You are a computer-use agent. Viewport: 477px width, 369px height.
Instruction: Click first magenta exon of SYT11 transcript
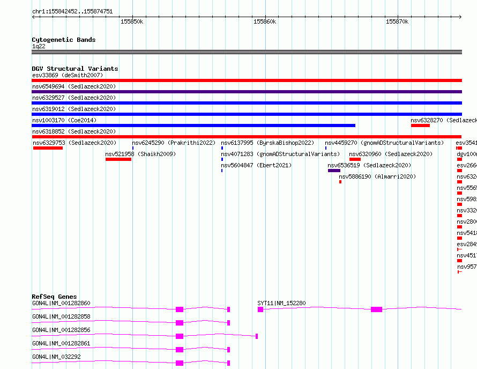(260, 309)
